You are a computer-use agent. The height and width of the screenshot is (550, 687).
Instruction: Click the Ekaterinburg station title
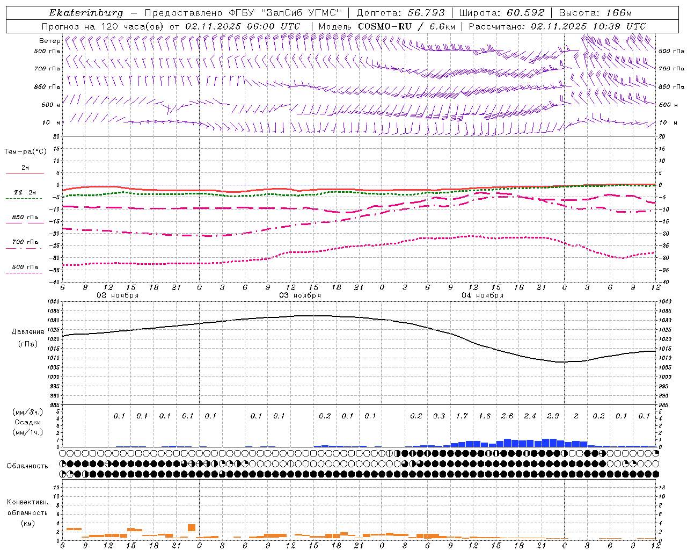[x=86, y=13]
